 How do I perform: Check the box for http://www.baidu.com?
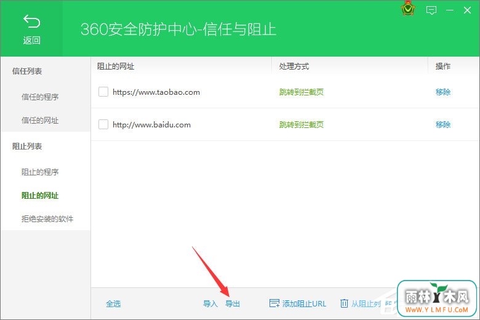pyautogui.click(x=103, y=124)
